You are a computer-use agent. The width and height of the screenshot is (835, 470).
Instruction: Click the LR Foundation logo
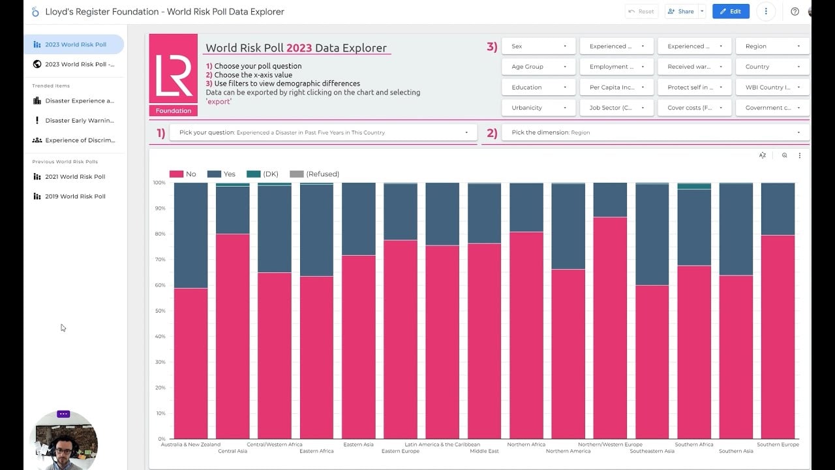(x=173, y=74)
